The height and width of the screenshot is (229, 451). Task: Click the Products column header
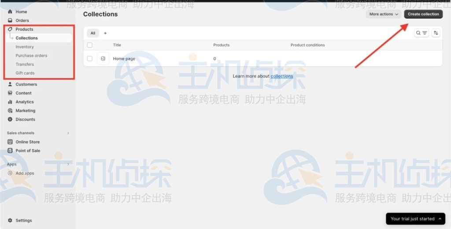tap(222, 45)
